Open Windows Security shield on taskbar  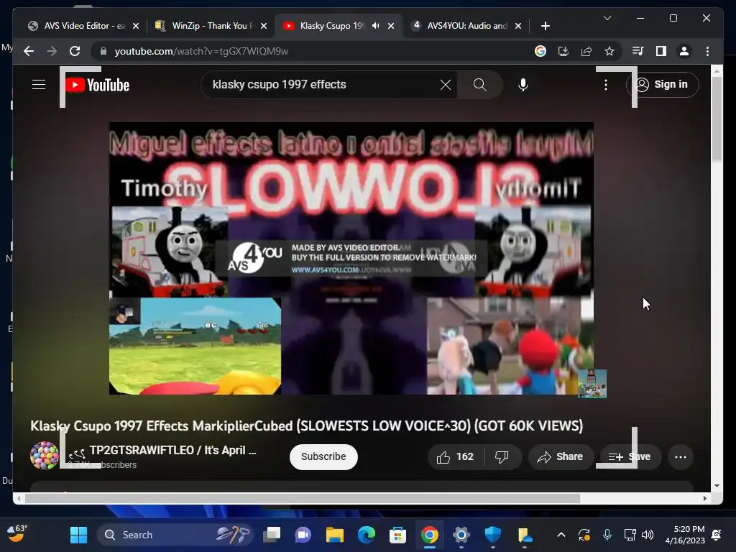pyautogui.click(x=492, y=535)
